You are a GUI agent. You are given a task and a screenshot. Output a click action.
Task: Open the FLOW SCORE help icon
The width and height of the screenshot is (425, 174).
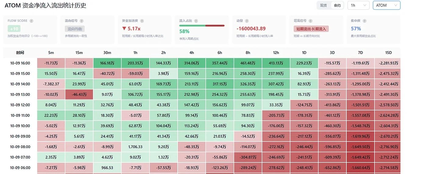coord(31,21)
